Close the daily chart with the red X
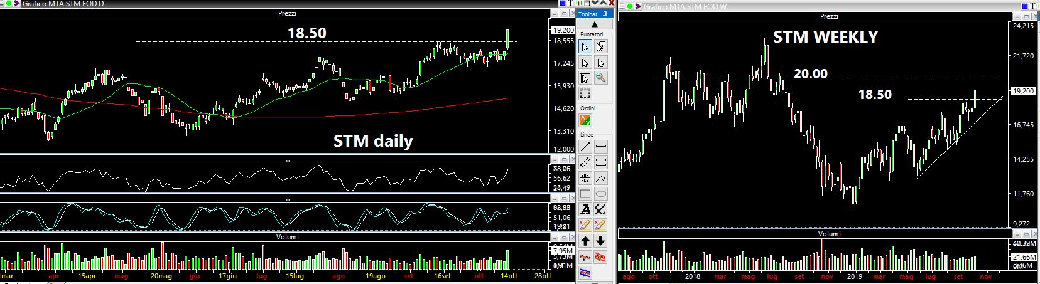This screenshot has height=284, width=1040. pos(612,3)
